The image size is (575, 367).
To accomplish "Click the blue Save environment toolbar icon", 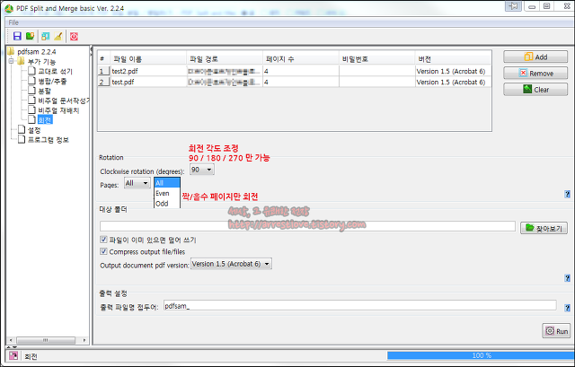I will pyautogui.click(x=17, y=36).
